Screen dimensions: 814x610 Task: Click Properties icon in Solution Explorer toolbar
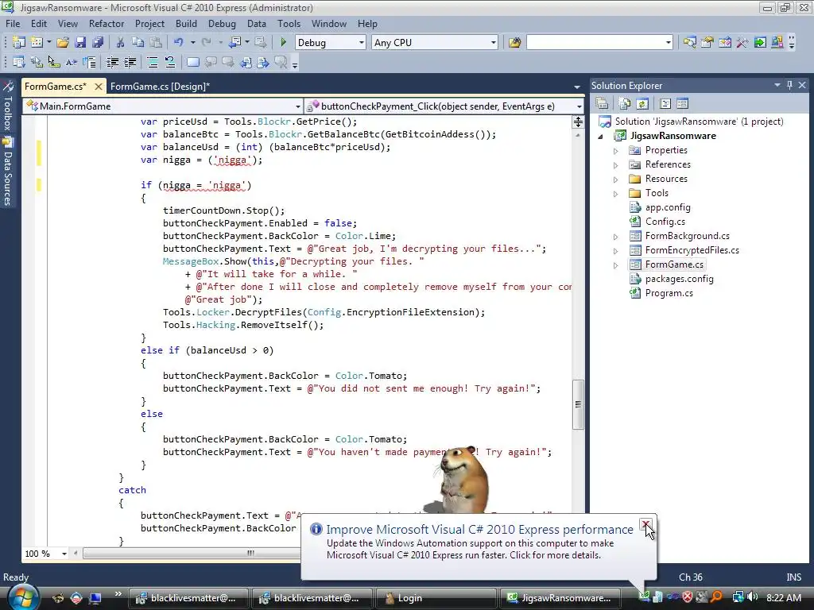point(602,104)
